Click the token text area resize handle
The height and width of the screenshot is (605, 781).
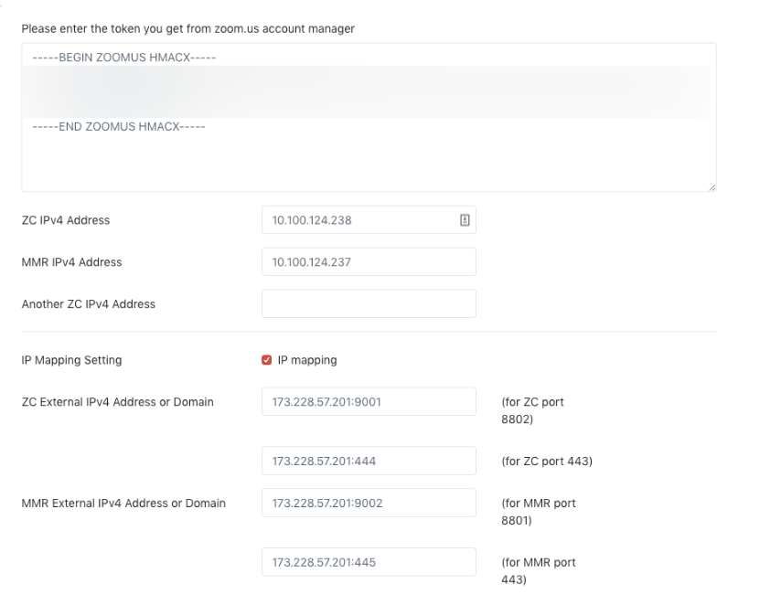coord(711,186)
